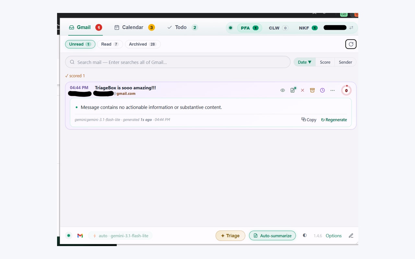
Task: Click the green connection dot in footer
Action: (x=69, y=236)
